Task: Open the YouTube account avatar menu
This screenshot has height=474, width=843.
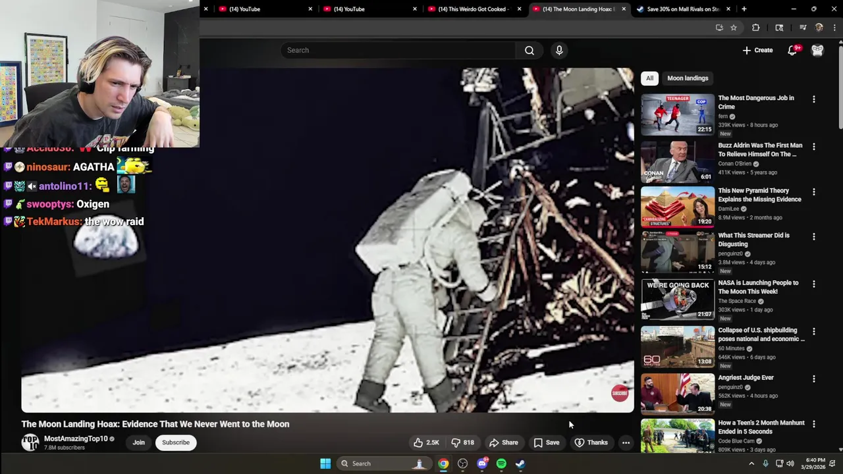Action: point(817,50)
